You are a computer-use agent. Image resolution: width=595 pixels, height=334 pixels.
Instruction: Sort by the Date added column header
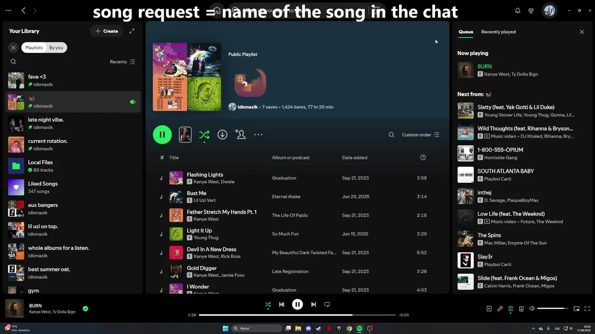tap(355, 157)
